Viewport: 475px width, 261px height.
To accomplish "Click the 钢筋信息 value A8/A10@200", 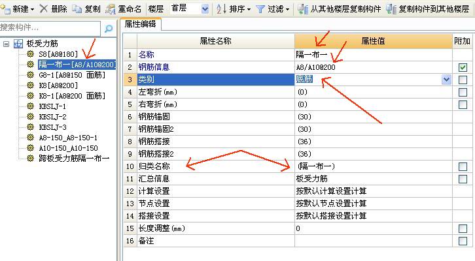I will click(x=373, y=67).
